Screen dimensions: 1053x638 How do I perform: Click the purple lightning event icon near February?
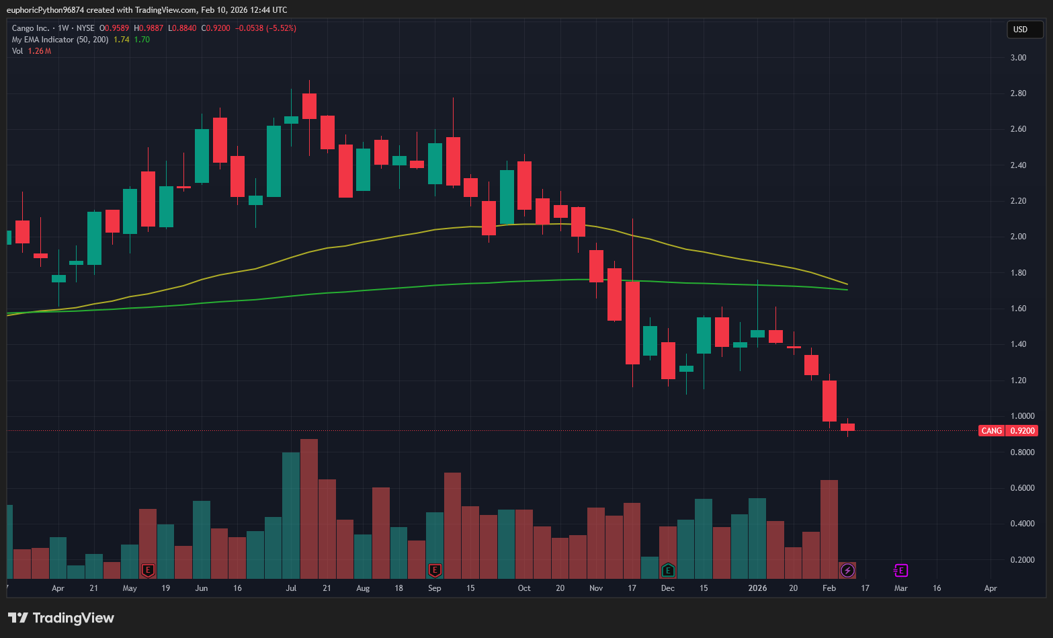point(847,569)
